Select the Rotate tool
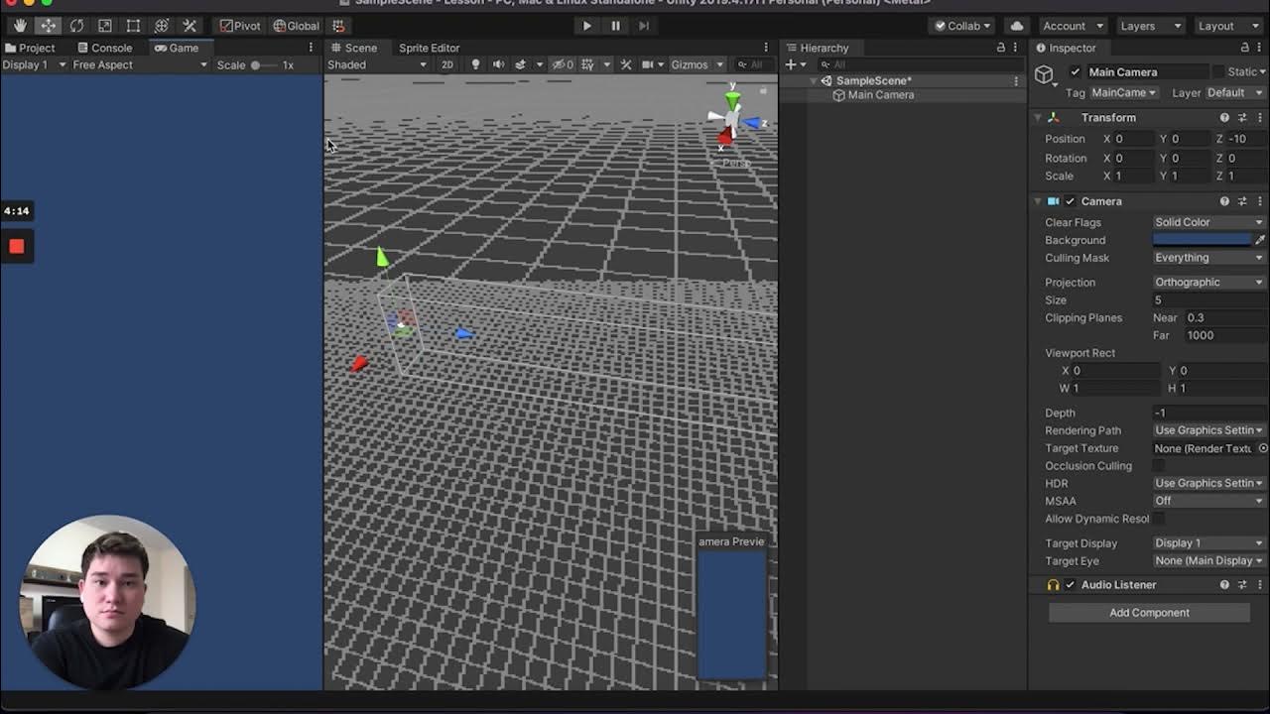Viewport: 1270px width, 714px height. point(76,26)
